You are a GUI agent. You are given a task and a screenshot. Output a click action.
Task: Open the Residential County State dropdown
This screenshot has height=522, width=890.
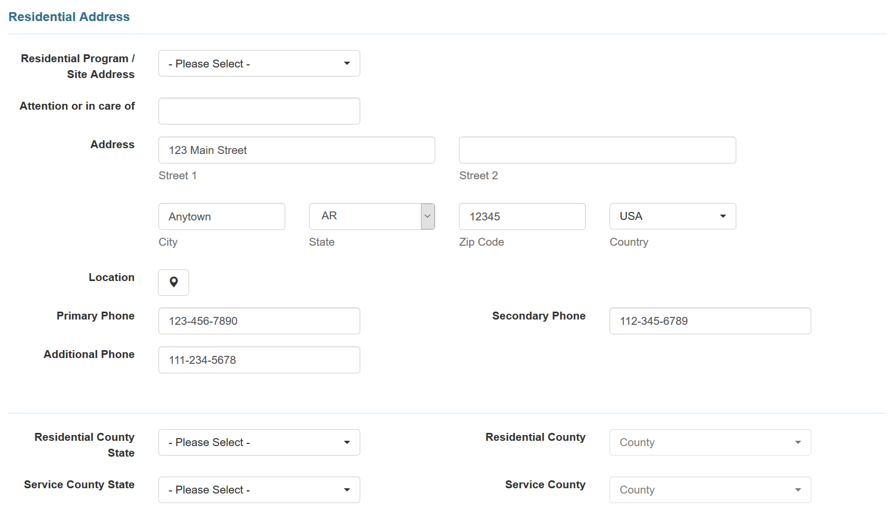click(259, 442)
